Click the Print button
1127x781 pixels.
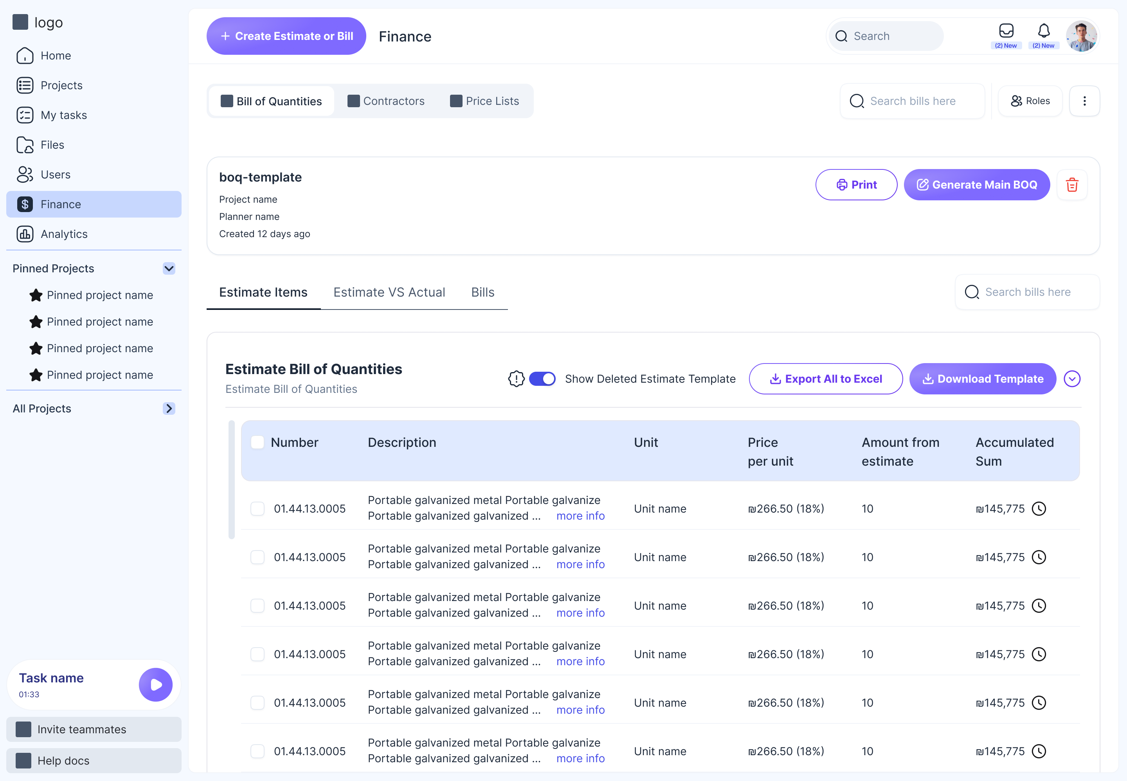(856, 185)
